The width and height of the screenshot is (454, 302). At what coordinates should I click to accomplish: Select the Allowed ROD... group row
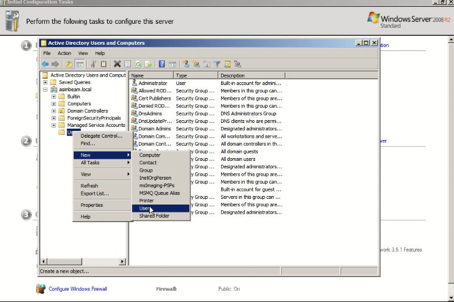click(x=206, y=91)
